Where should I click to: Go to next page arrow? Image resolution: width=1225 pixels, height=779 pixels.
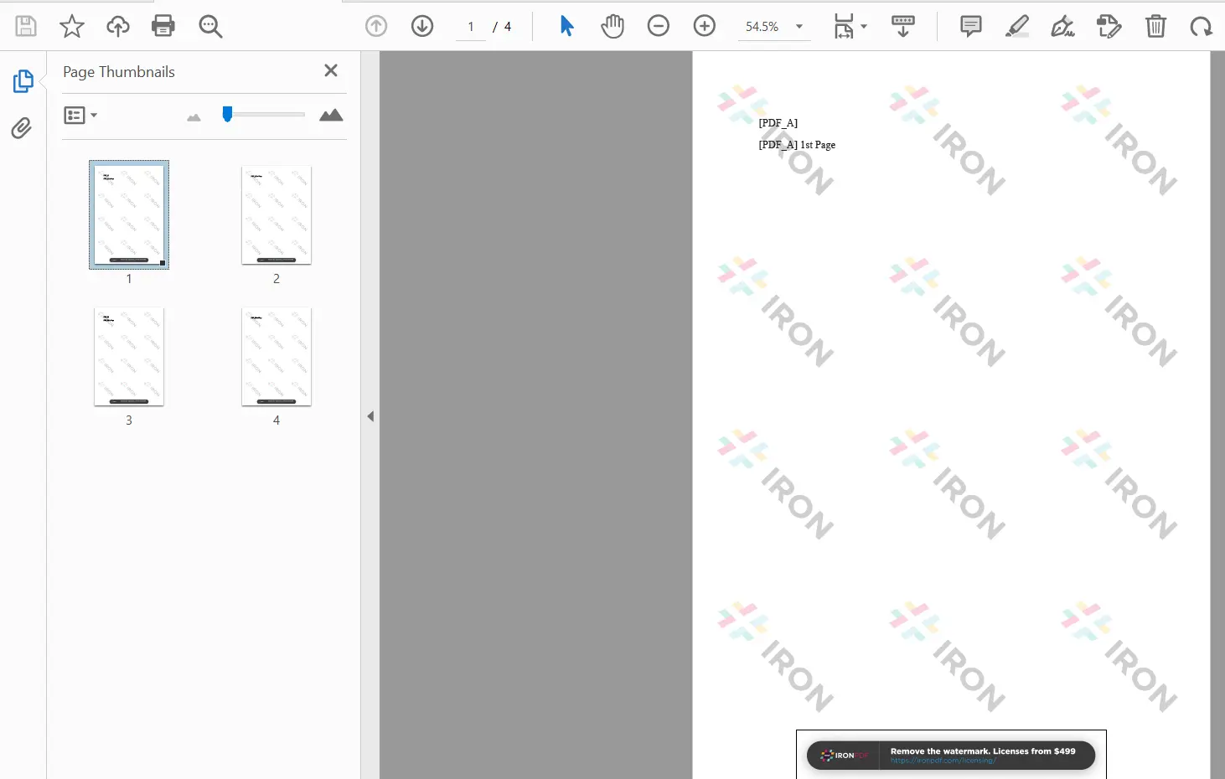click(x=422, y=26)
